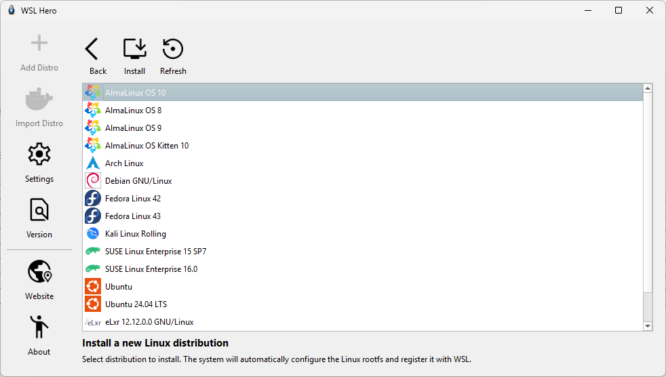Pick Kali Linux Rolling distribution
The width and height of the screenshot is (666, 377).
pyautogui.click(x=136, y=234)
